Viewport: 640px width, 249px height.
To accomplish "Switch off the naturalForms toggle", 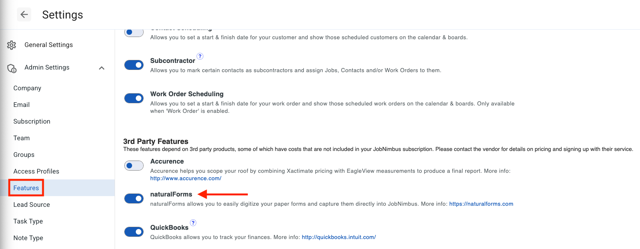I will [x=134, y=199].
